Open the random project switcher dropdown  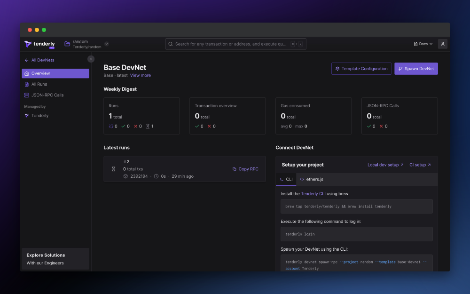(x=107, y=43)
